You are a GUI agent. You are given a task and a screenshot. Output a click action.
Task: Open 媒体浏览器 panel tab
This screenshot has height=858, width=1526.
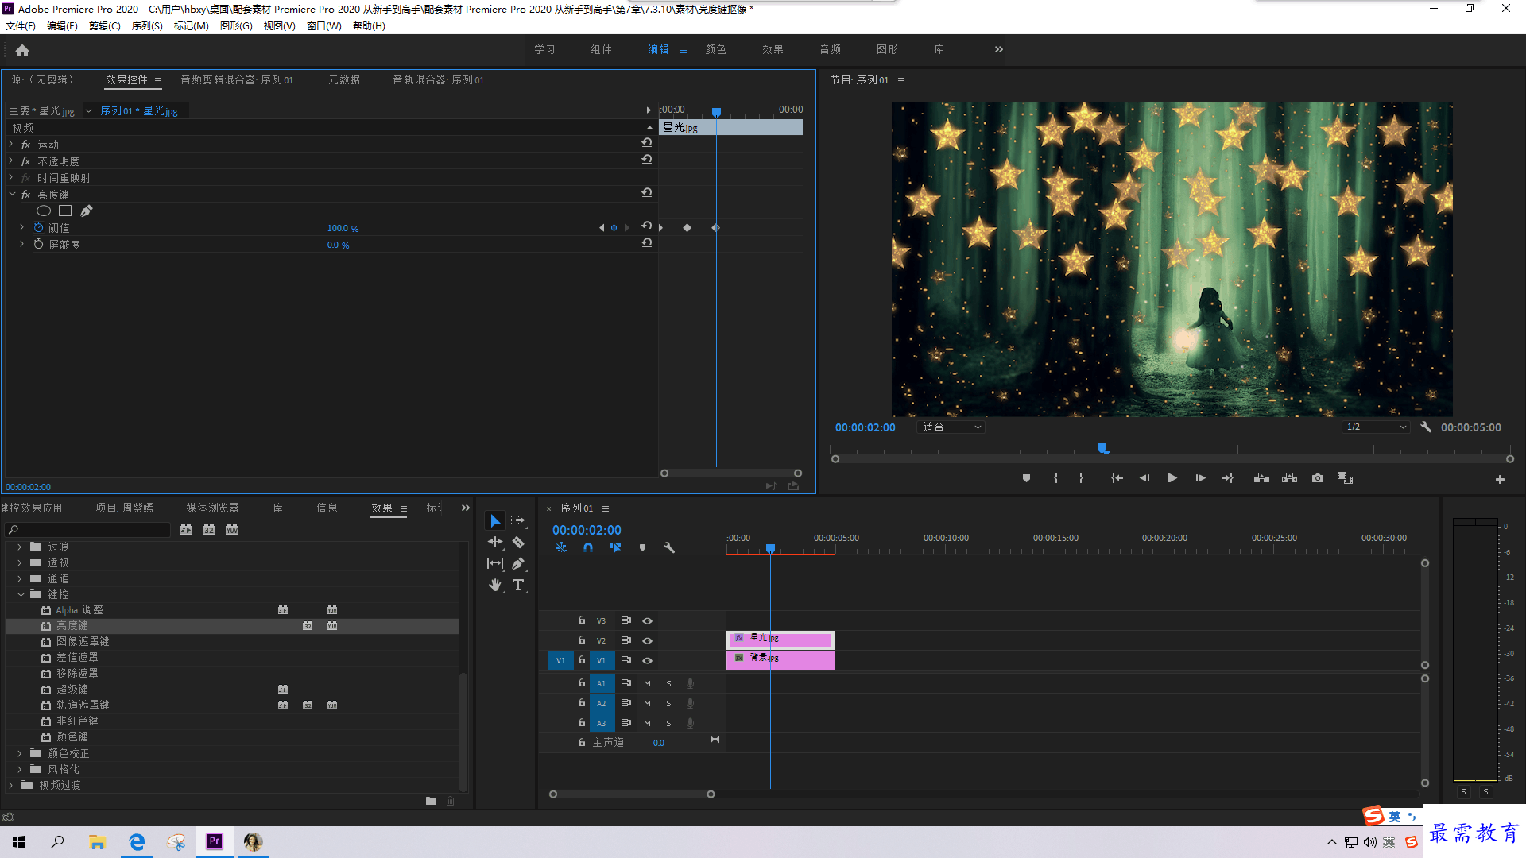[212, 508]
